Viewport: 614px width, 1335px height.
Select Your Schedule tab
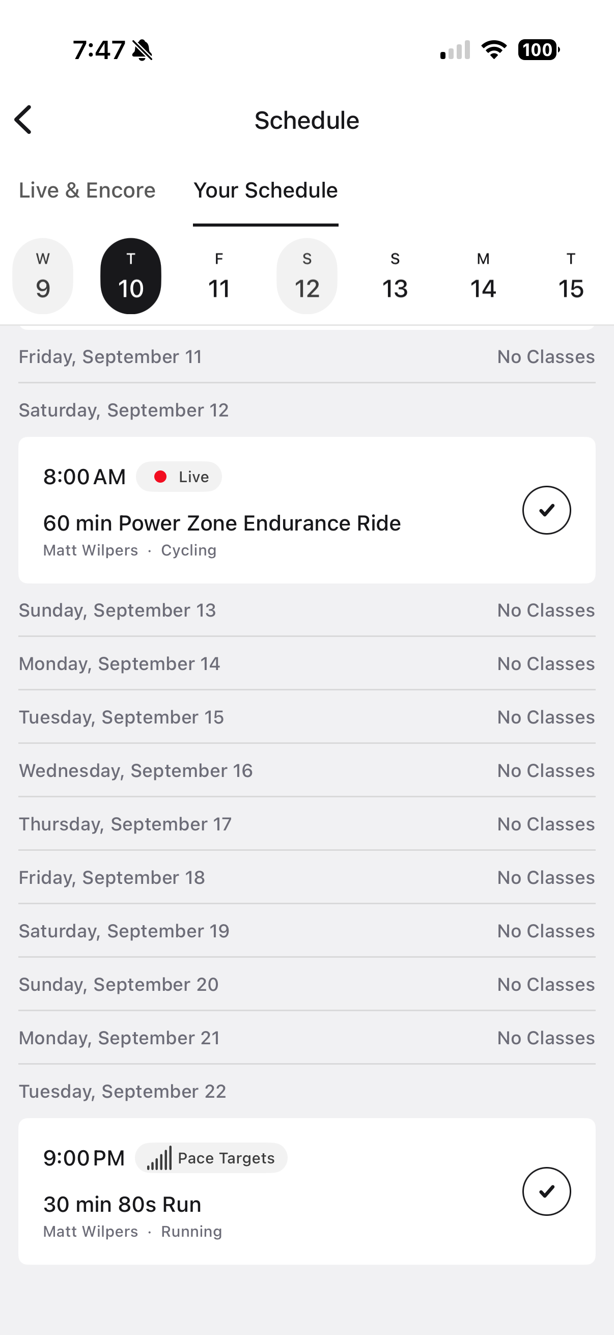tap(266, 190)
